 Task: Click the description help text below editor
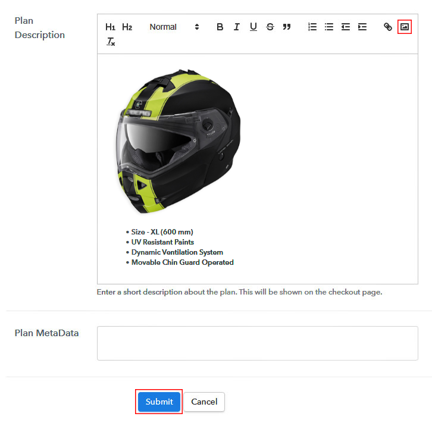(x=239, y=292)
